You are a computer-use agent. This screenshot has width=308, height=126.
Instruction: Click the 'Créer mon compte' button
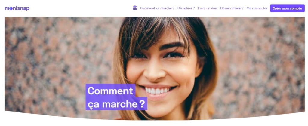(x=287, y=8)
